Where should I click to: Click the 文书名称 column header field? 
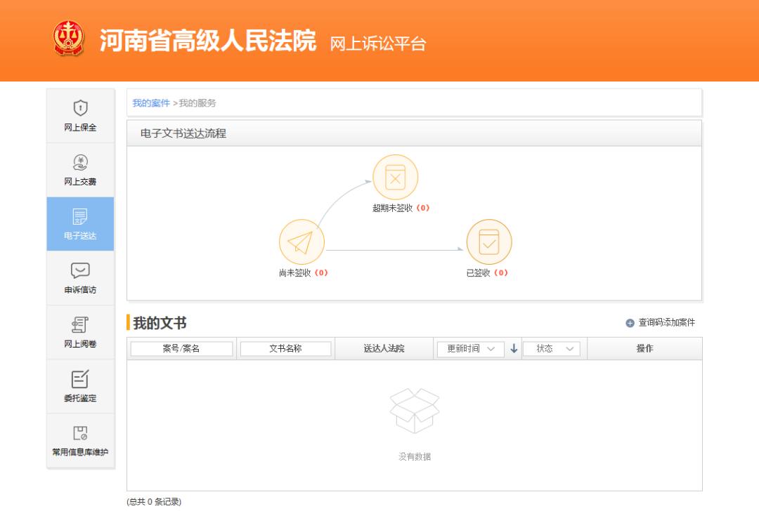tap(286, 348)
